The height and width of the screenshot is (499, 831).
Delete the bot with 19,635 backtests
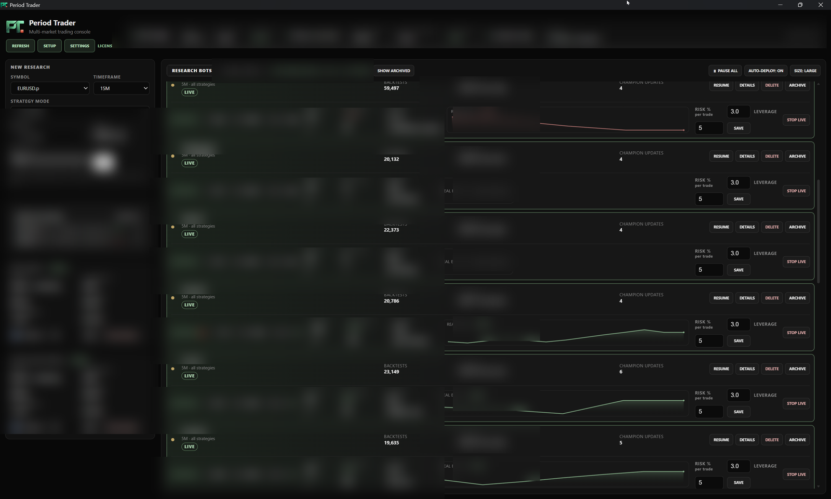pyautogui.click(x=772, y=440)
